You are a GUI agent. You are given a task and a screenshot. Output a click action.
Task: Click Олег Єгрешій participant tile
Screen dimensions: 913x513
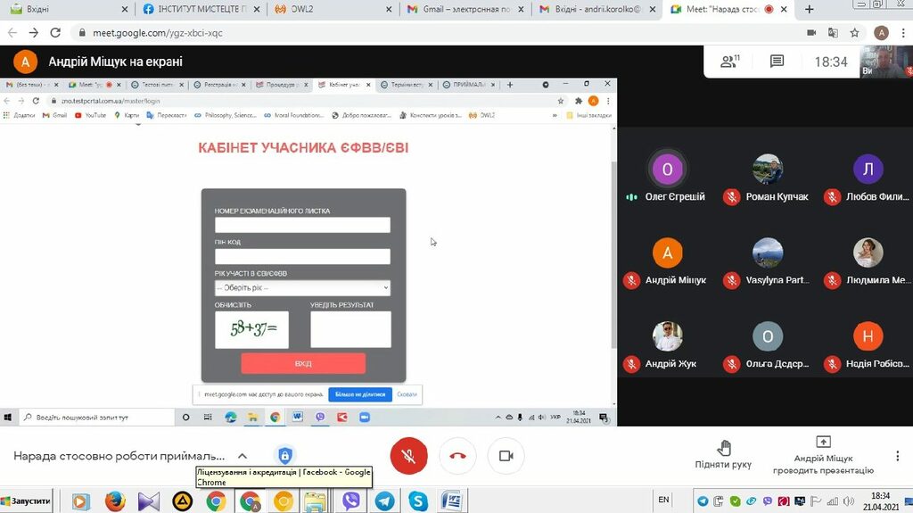click(x=667, y=177)
